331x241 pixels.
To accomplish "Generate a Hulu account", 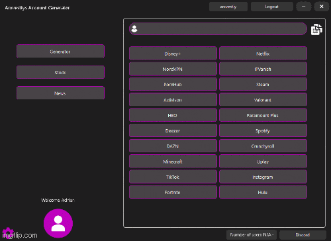I will tap(263, 192).
